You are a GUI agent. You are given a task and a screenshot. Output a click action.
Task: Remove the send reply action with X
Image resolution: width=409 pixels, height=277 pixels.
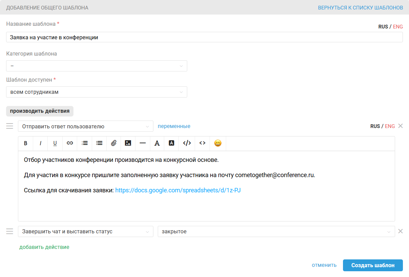pos(401,126)
